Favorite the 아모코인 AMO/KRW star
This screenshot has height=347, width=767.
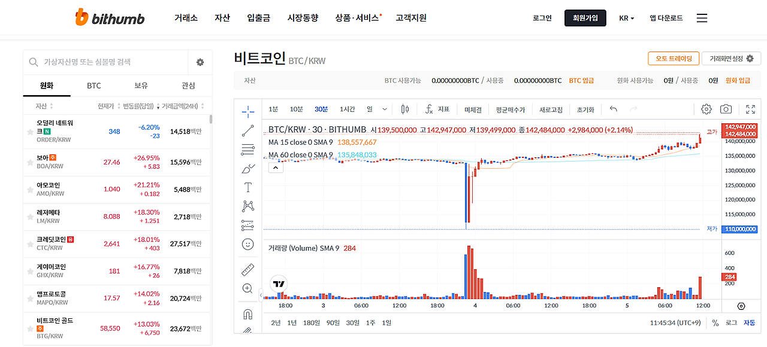30,190
